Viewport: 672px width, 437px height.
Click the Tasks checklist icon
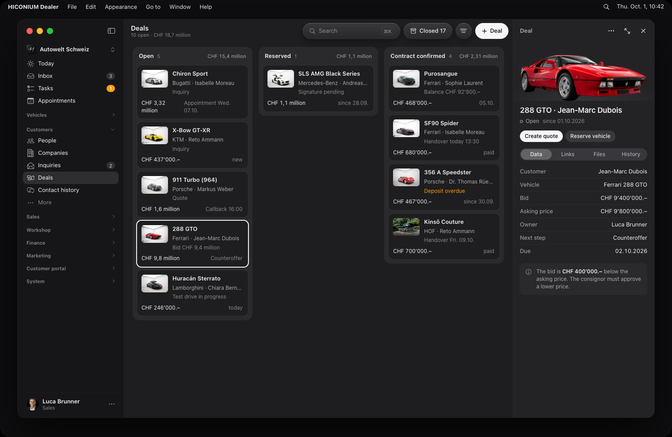coord(31,88)
